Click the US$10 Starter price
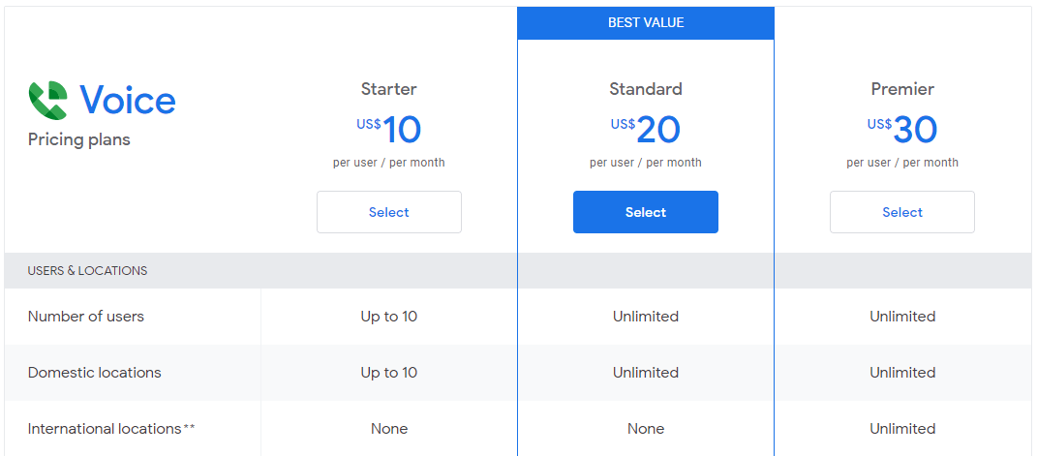This screenshot has height=456, width=1037. click(x=389, y=129)
